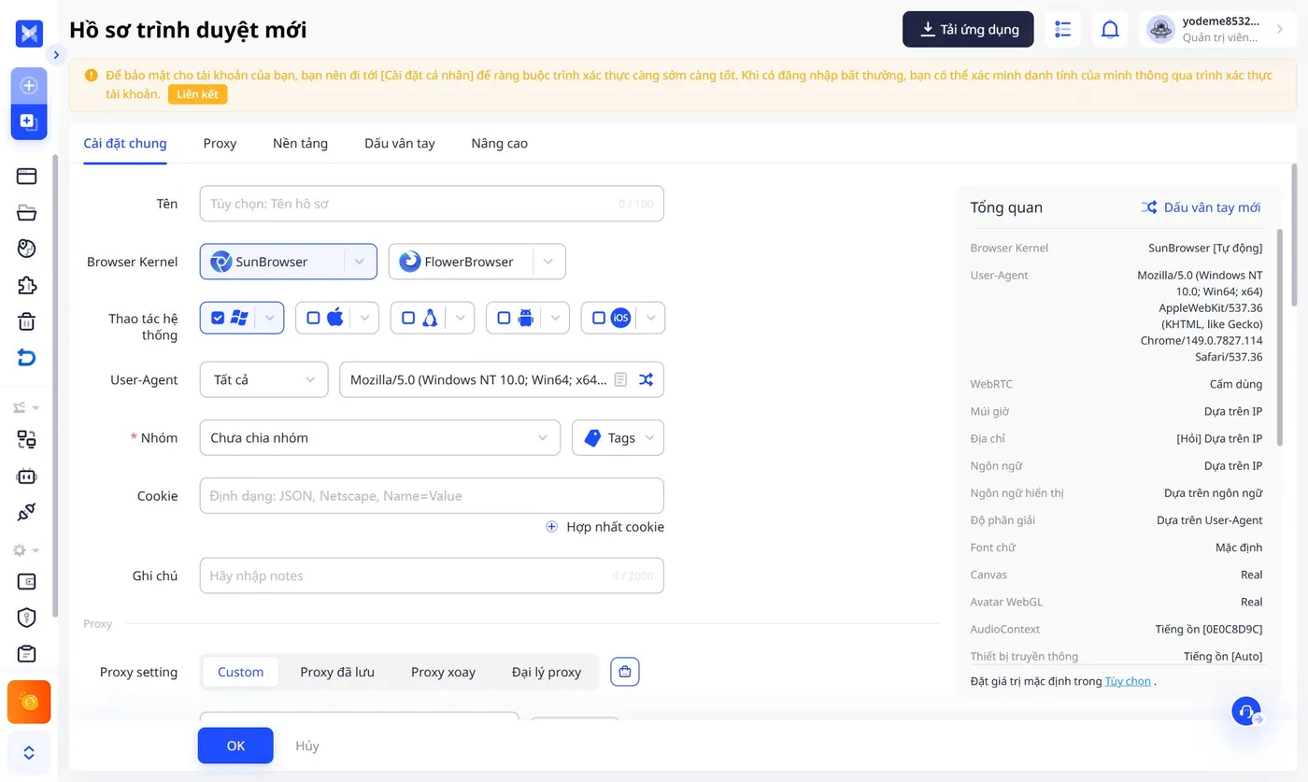The height and width of the screenshot is (782, 1308).
Task: Click the Cookie input field
Action: 432,496
